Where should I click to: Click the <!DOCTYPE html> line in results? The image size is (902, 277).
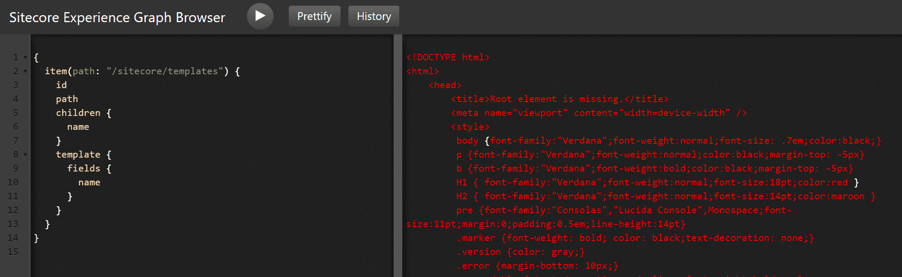pyautogui.click(x=448, y=57)
